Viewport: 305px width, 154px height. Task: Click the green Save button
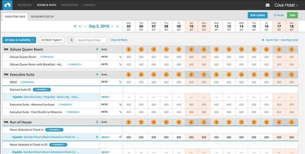292,15
